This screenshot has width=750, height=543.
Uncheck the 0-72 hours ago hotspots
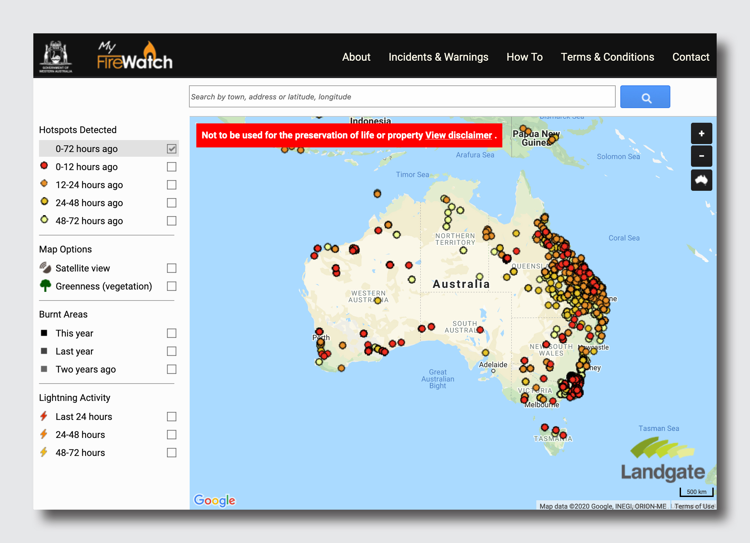(171, 148)
